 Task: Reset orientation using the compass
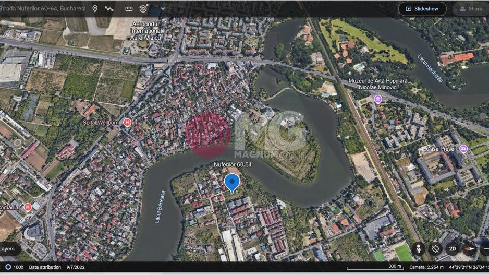(x=470, y=249)
